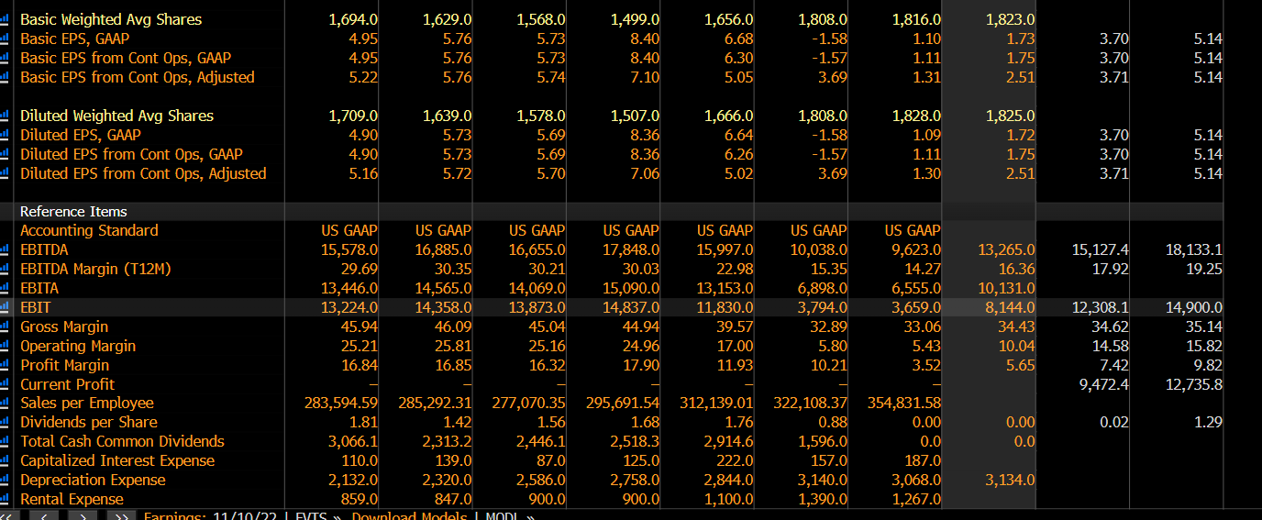Viewport: 1262px width, 520px height.
Task: Click the single left arrow page button
Action: click(43, 515)
